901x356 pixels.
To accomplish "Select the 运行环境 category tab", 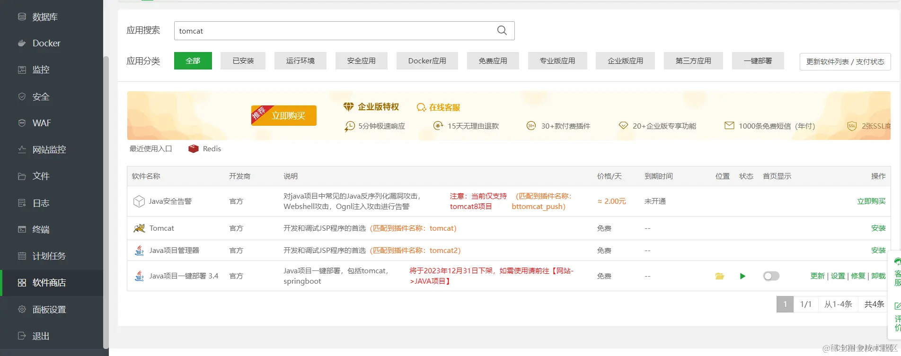I will (300, 61).
